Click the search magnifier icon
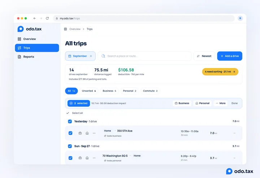 pyautogui.click(x=103, y=56)
